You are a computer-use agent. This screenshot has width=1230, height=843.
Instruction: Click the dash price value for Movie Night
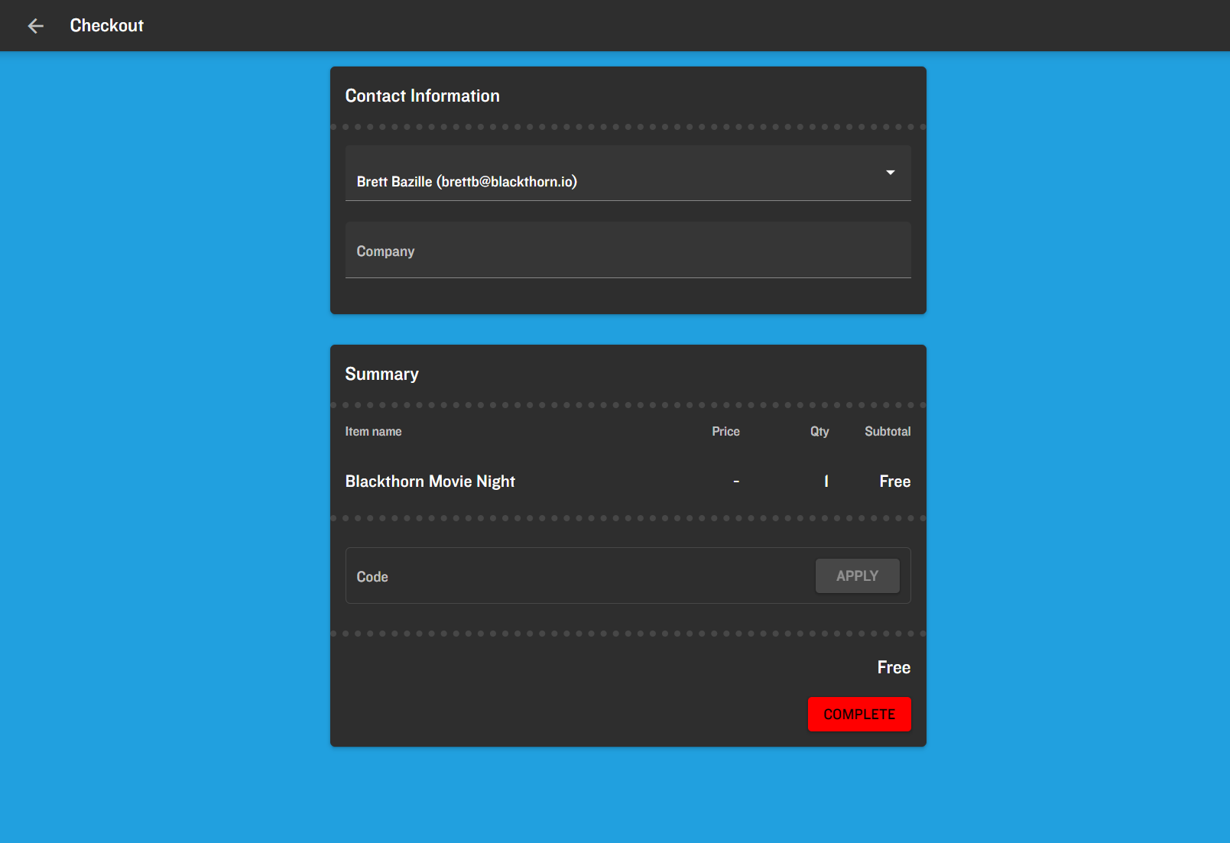(x=736, y=481)
